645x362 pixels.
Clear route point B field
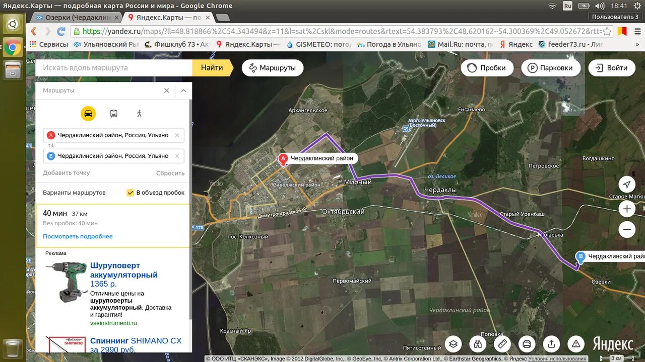(177, 156)
